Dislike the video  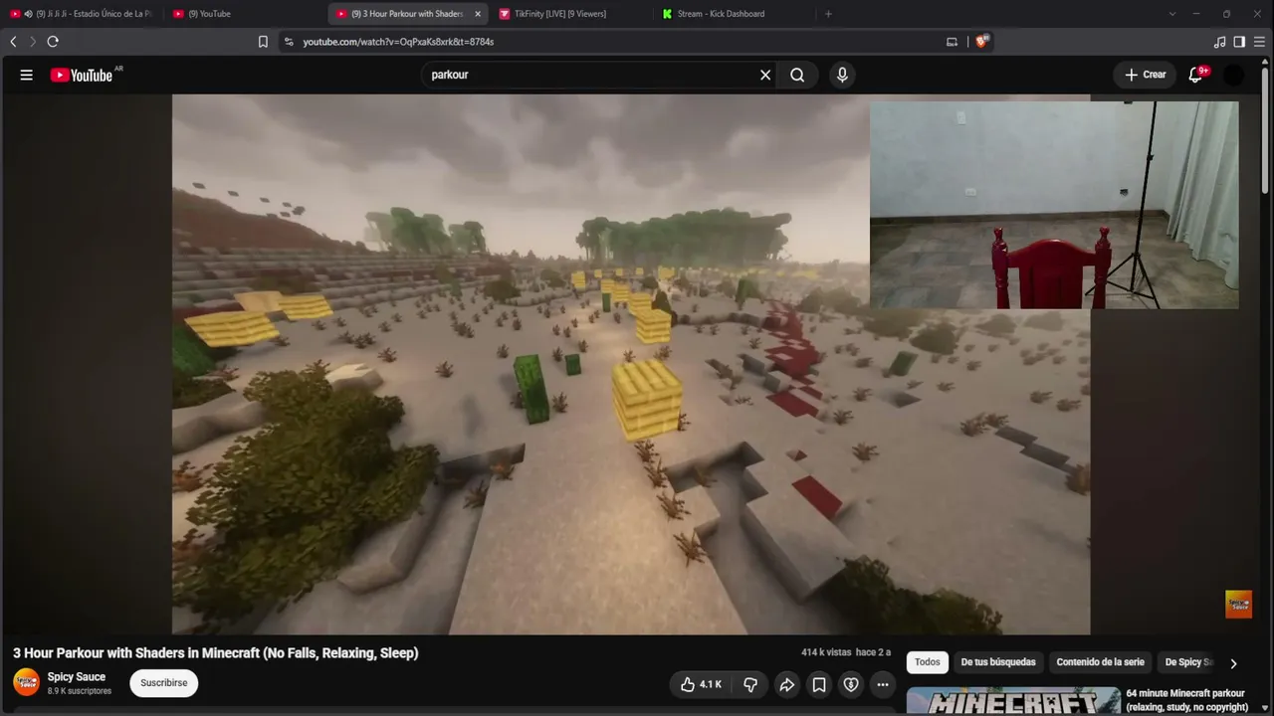(750, 684)
